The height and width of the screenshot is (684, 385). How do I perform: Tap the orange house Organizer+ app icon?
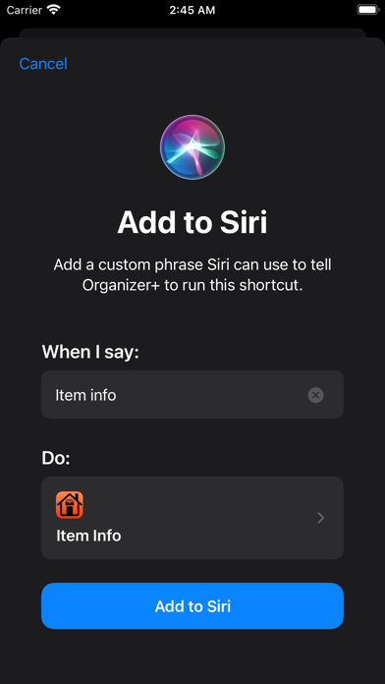[70, 505]
